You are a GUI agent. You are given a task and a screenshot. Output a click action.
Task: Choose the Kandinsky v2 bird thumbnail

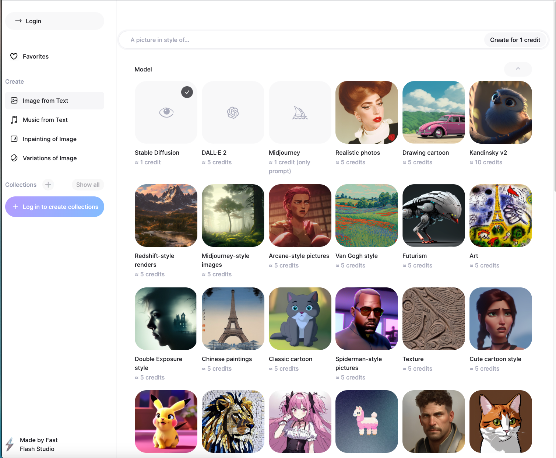(x=501, y=112)
